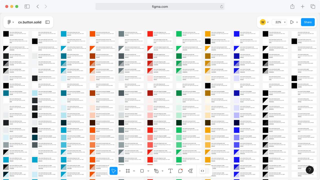Click the color.context.primary.fg-highlight label
320x180 pixels.
click(74, 91)
